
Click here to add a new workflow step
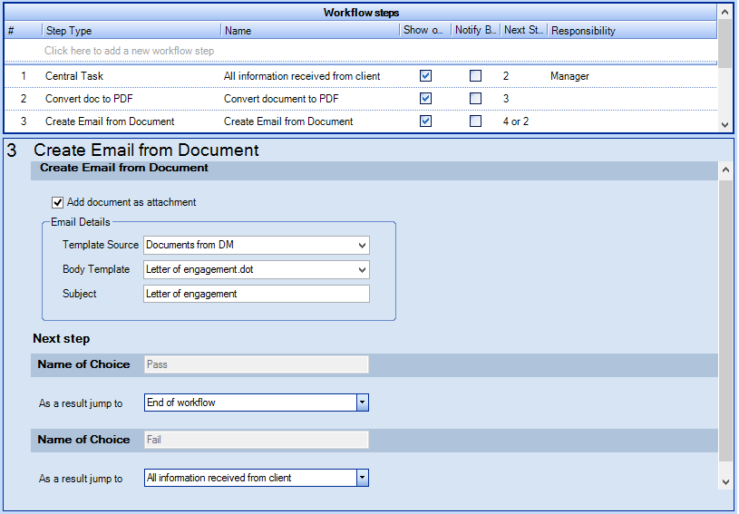tap(129, 51)
